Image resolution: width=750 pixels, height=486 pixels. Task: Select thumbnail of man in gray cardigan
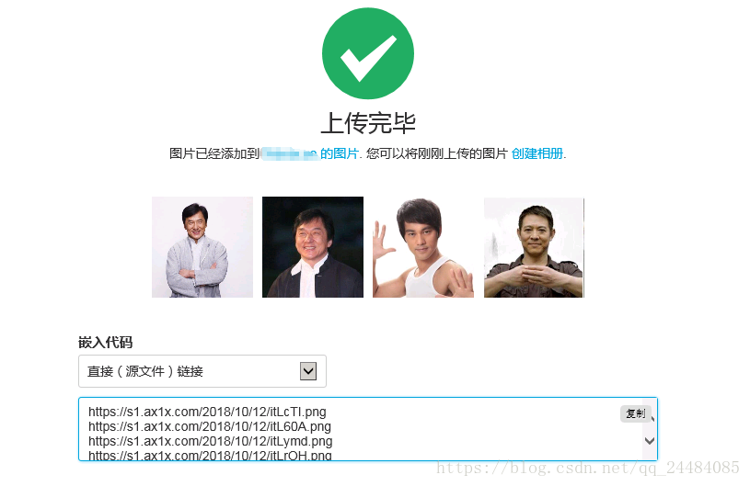pyautogui.click(x=202, y=247)
